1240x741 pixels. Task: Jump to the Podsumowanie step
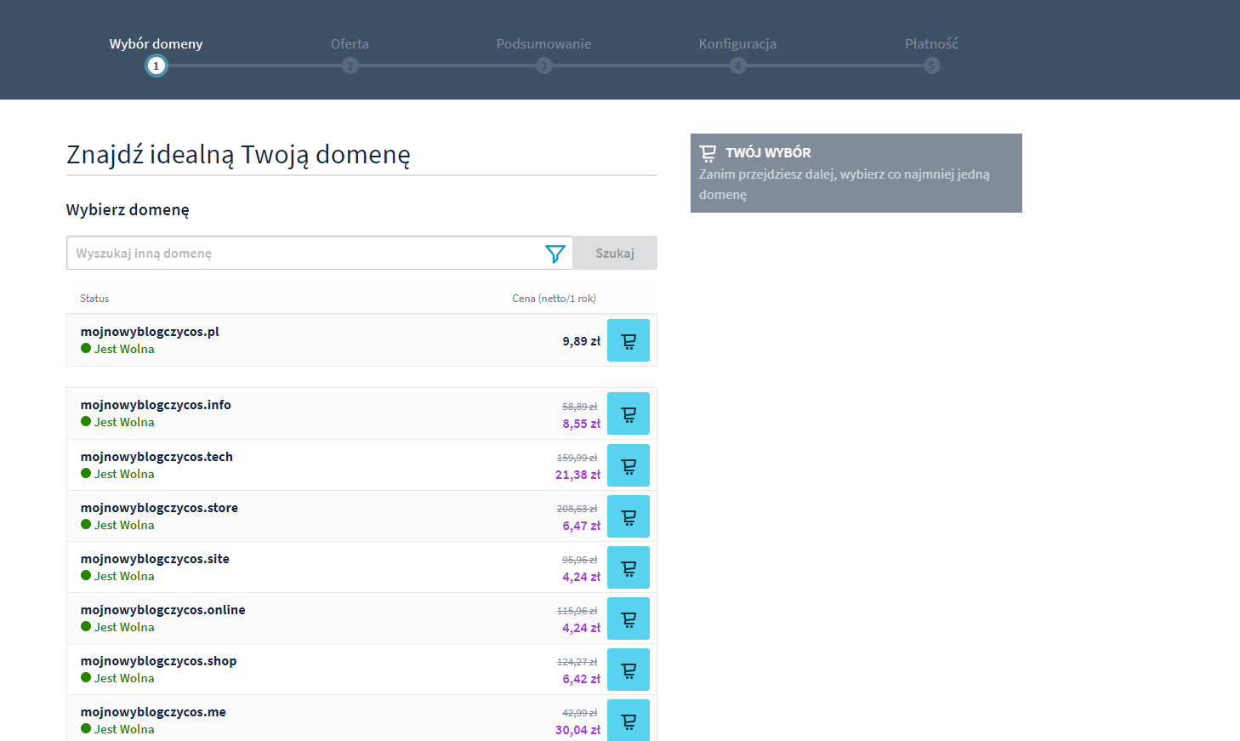coord(544,66)
